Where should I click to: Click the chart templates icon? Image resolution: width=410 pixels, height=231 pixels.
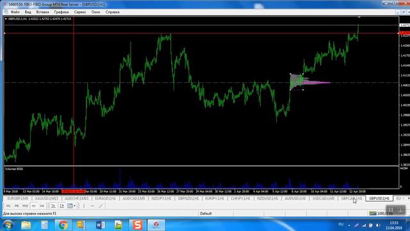pos(70,206)
